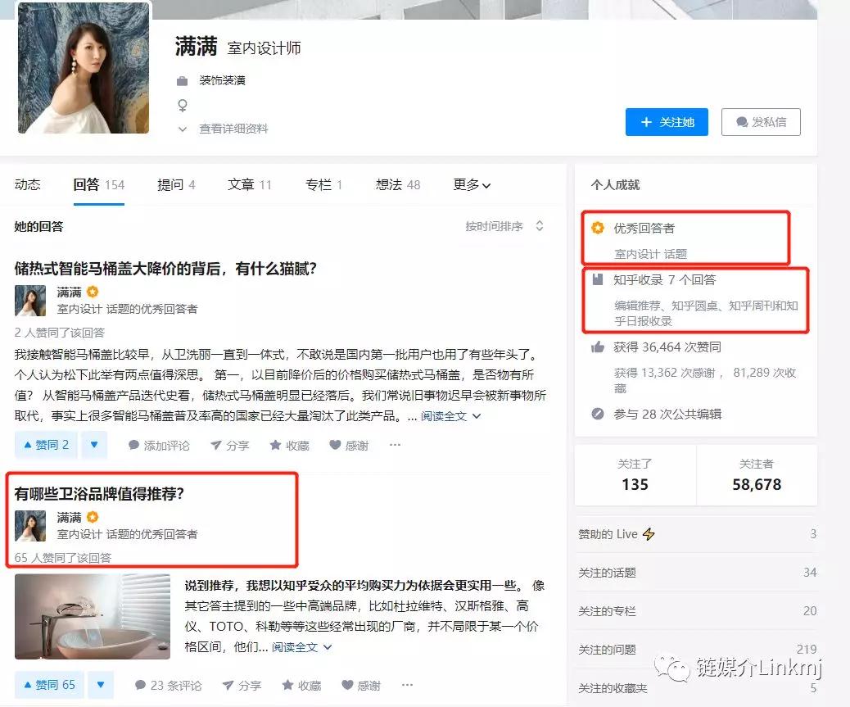The height and width of the screenshot is (707, 850).
Task: Open the 23 条评论 comments
Action: click(x=168, y=686)
